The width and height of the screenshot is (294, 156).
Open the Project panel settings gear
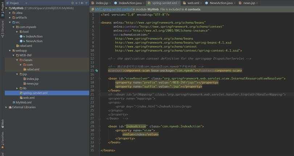click(82, 3)
